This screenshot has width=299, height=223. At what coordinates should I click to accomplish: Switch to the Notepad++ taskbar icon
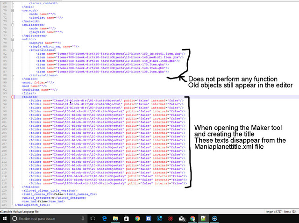203,218
